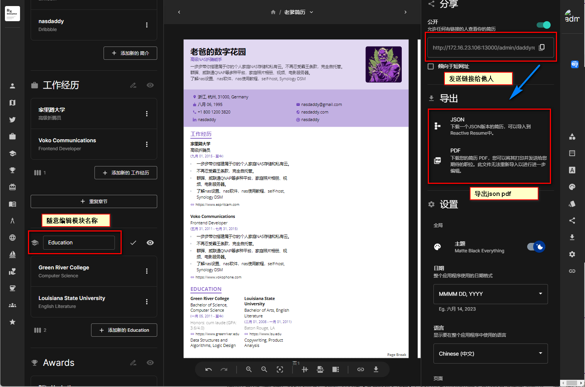Open the Twitter section from left sidebar

click(x=12, y=120)
